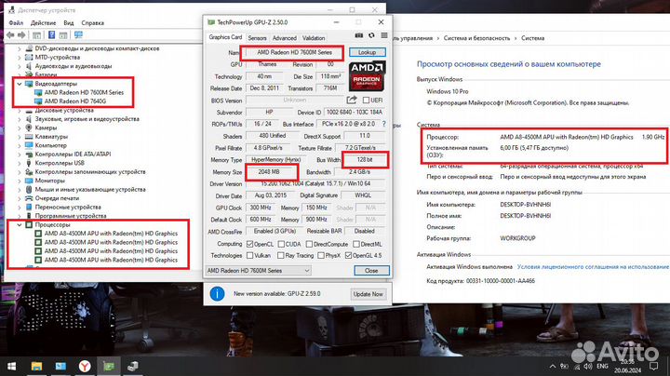Open Файл menu in Device Manager

[x=16, y=22]
